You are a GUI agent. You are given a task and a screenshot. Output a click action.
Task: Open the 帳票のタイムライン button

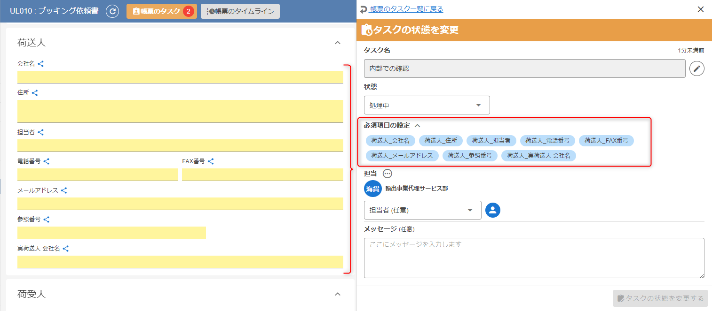[240, 11]
